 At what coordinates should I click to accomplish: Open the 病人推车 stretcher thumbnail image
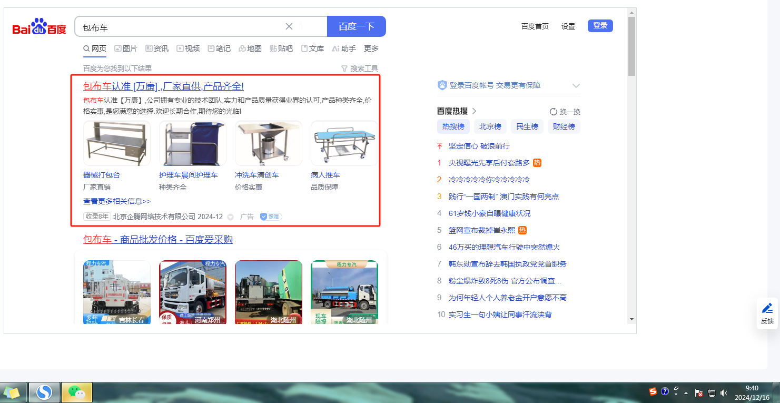pos(344,143)
